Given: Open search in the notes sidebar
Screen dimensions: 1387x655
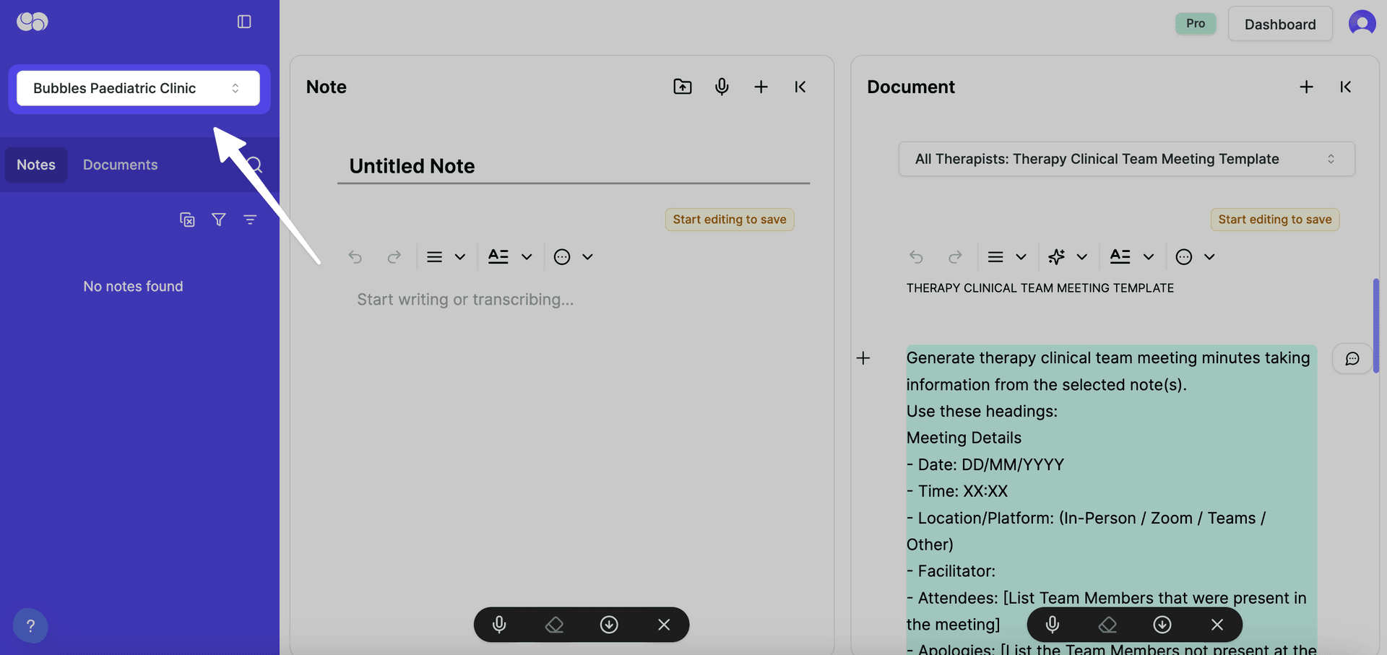Looking at the screenshot, I should click(x=254, y=165).
